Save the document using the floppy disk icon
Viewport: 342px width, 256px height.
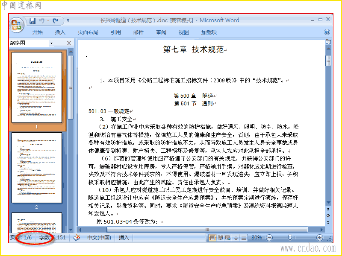[x=32, y=20]
